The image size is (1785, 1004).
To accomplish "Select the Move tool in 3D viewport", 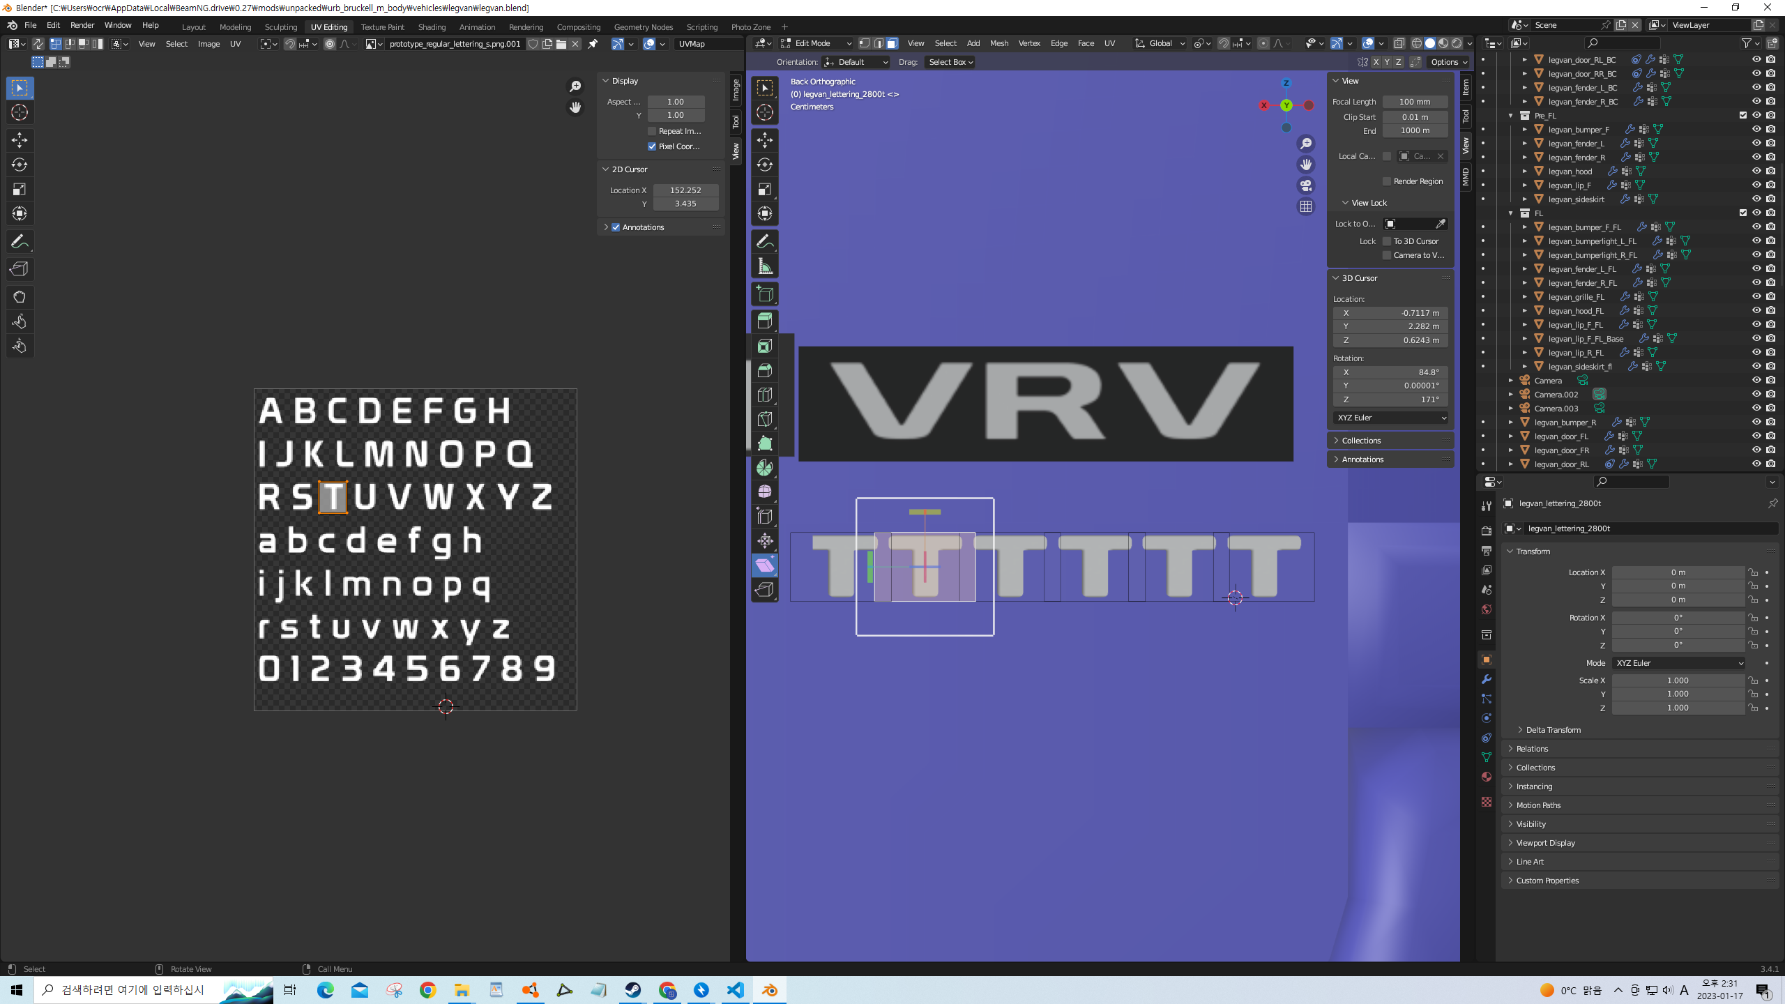I will 765,140.
